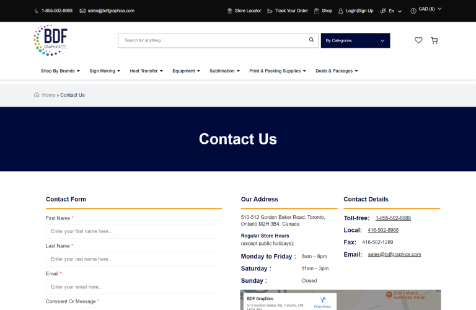This screenshot has height=310, width=476.
Task: Click the user account icon
Action: pyautogui.click(x=341, y=11)
